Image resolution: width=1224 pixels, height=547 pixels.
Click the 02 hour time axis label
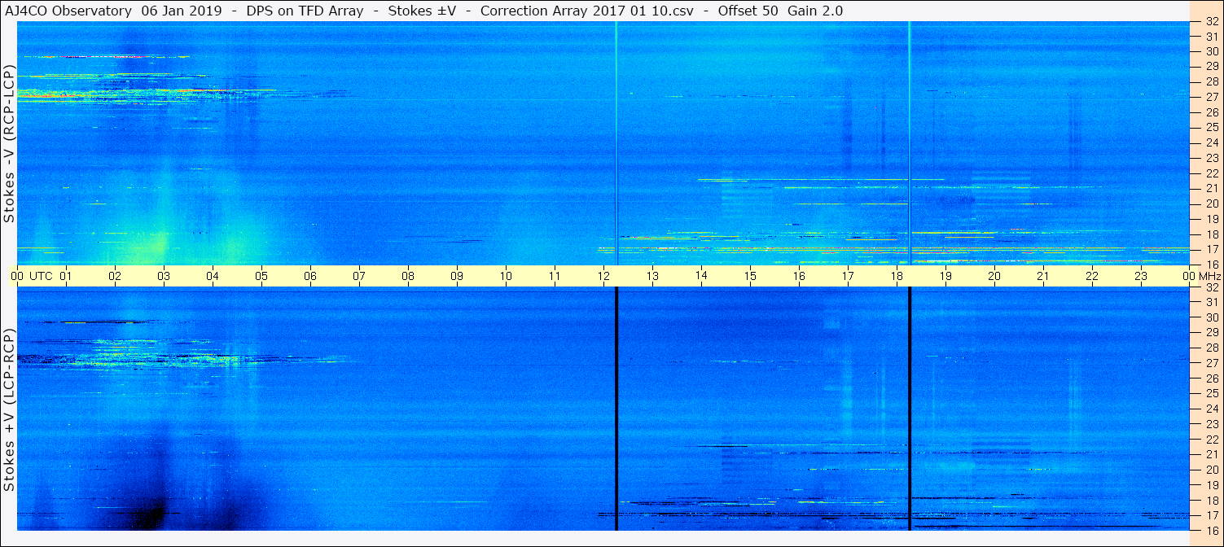point(115,276)
